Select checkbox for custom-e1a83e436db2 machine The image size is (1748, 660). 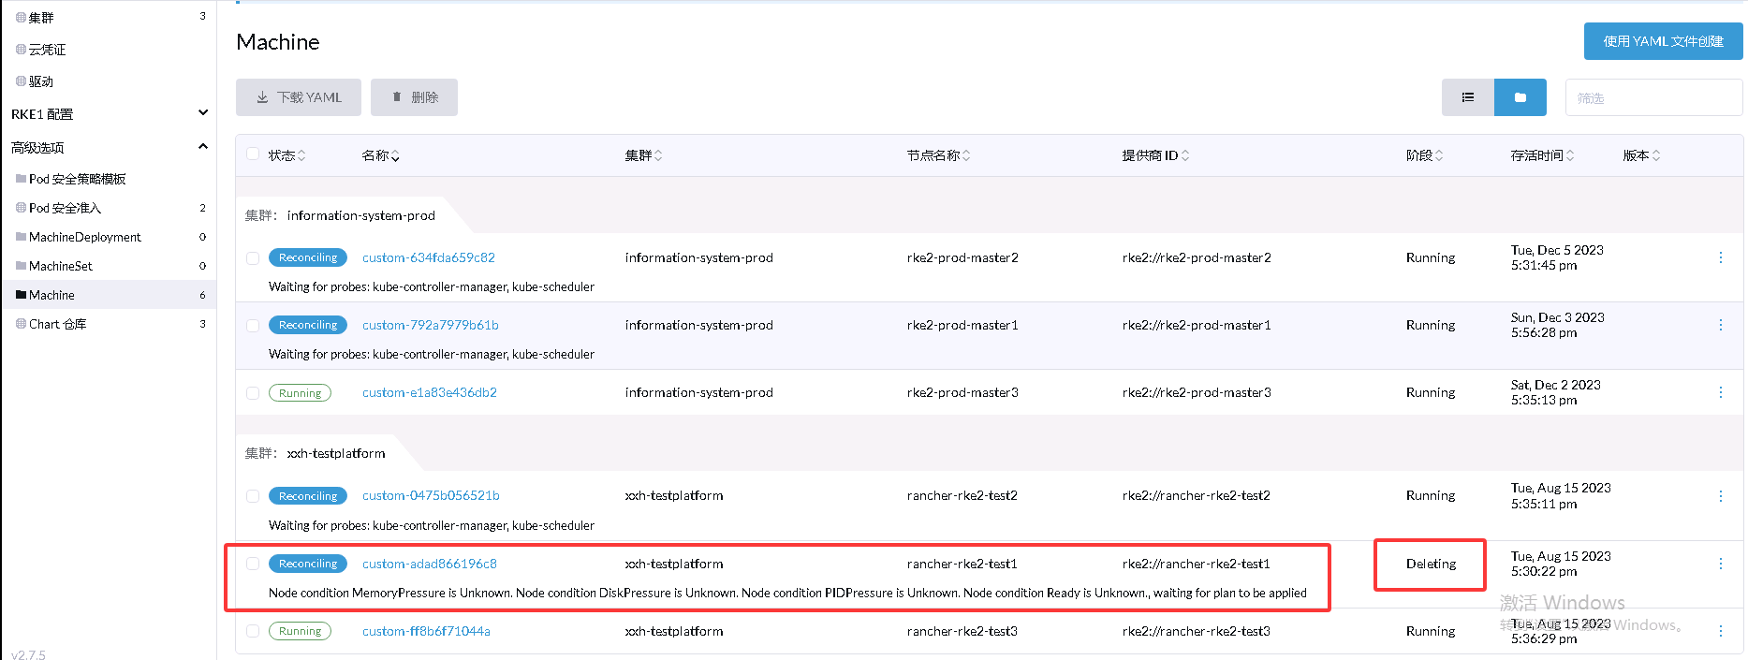[253, 393]
